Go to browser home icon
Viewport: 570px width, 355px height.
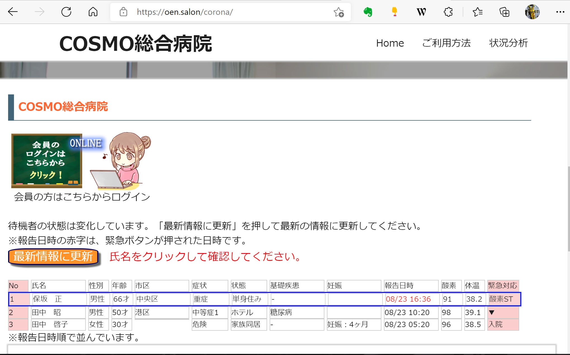(x=93, y=12)
